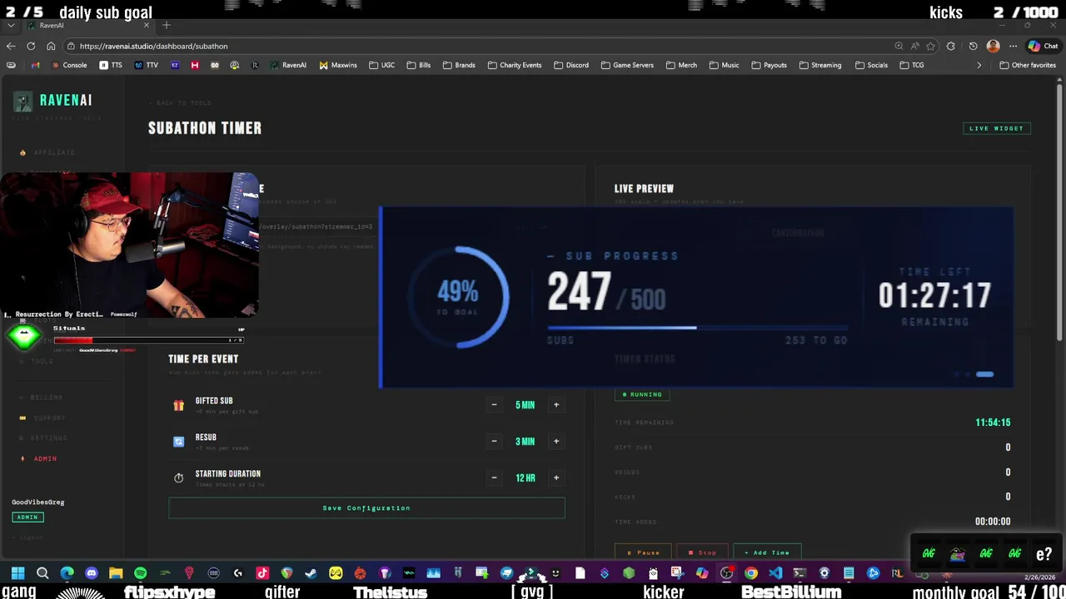Decrease Resub minutes

(x=494, y=442)
